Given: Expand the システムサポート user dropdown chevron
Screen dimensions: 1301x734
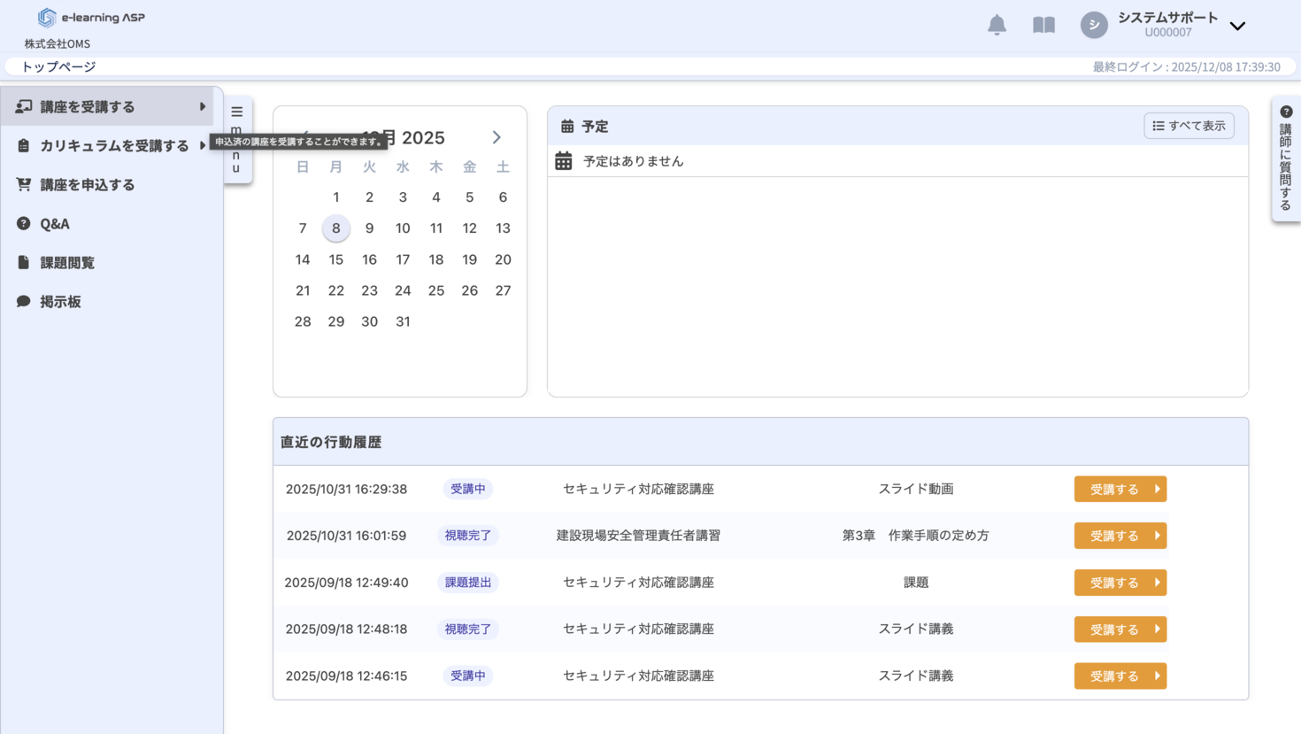Looking at the screenshot, I should tap(1237, 26).
